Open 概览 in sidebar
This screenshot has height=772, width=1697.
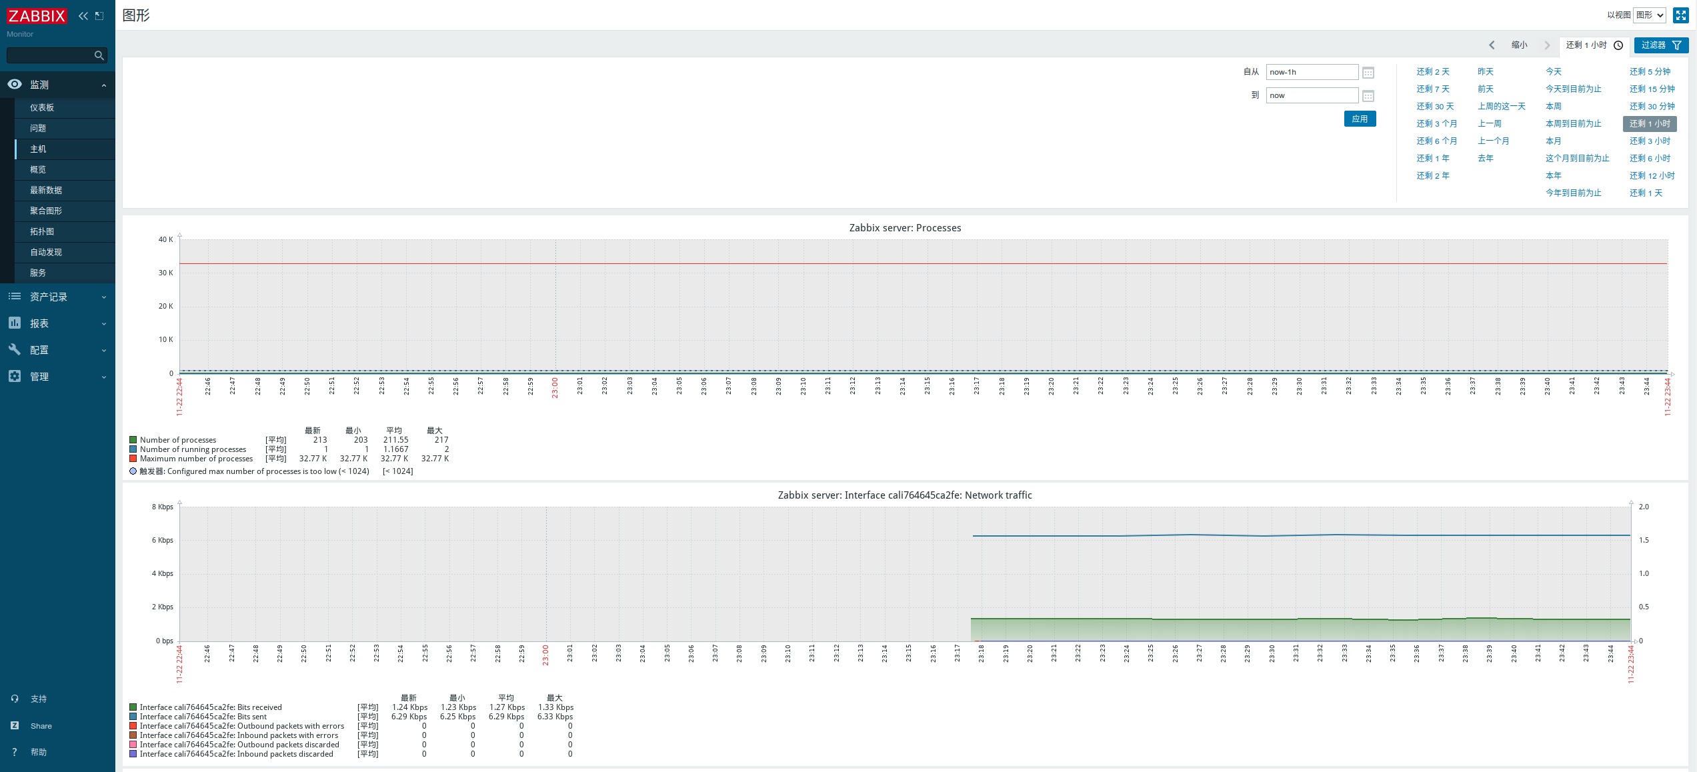pyautogui.click(x=65, y=169)
